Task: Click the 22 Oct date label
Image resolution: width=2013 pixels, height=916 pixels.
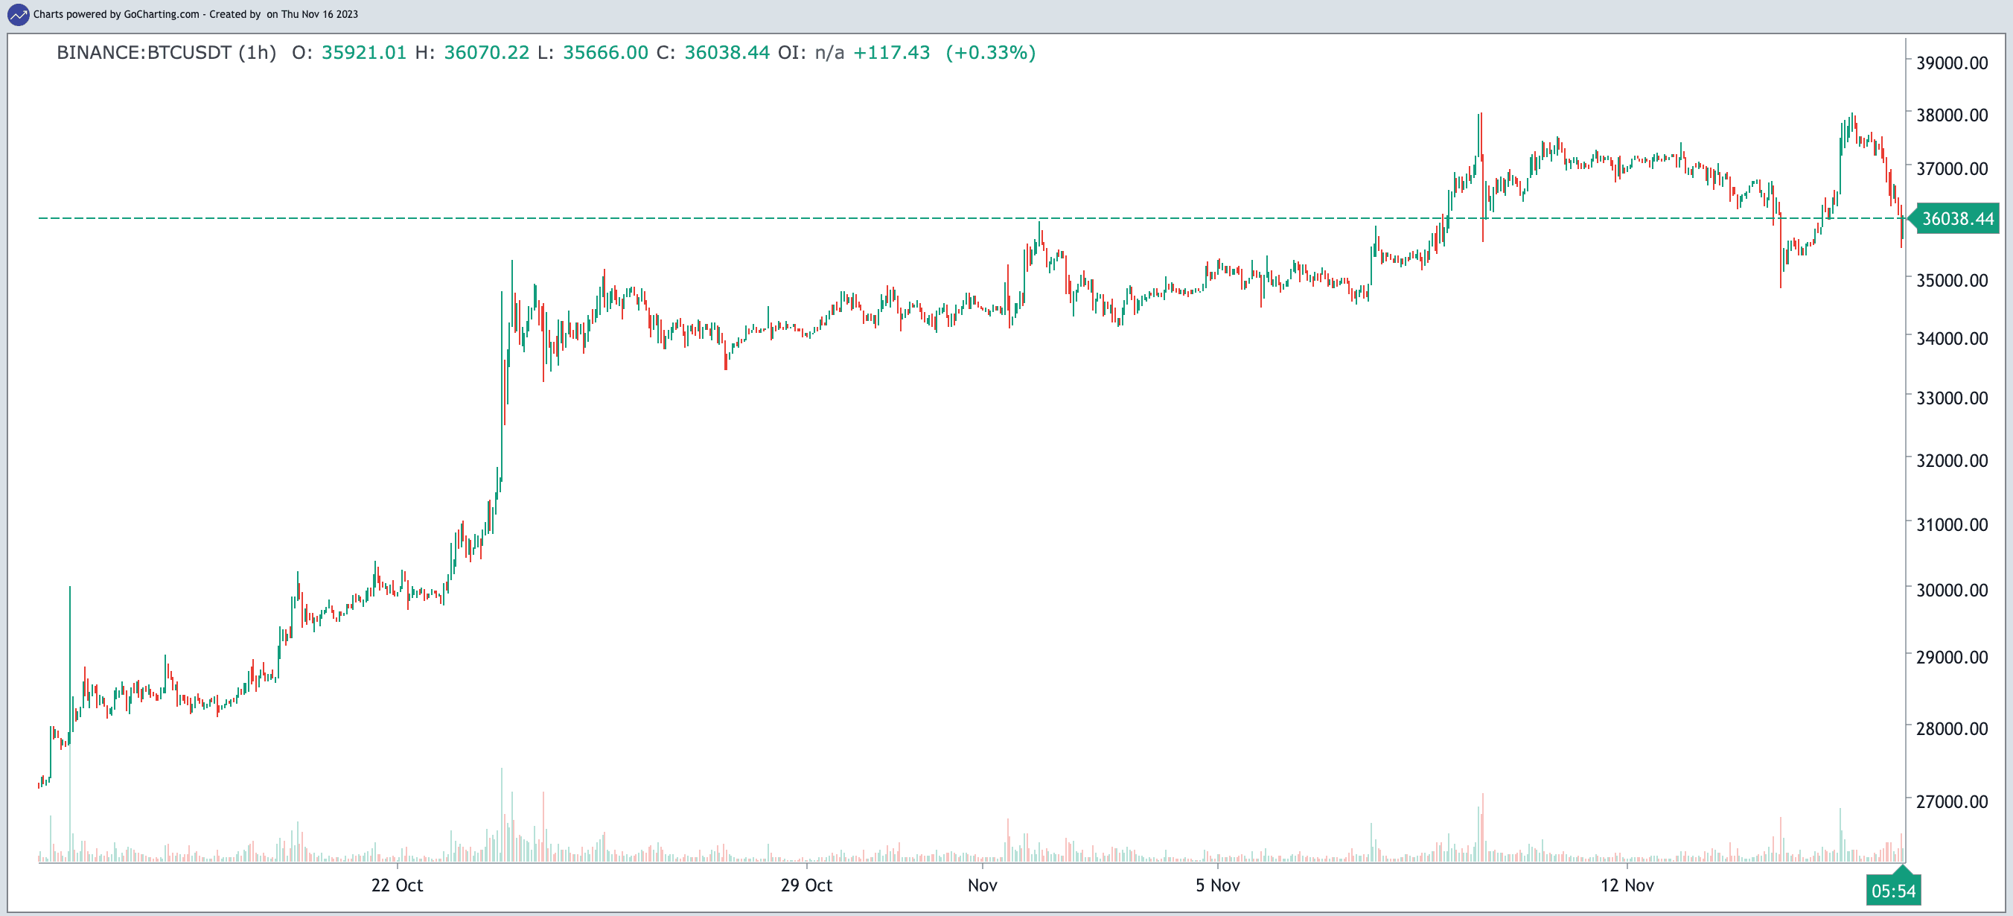Action: click(397, 885)
